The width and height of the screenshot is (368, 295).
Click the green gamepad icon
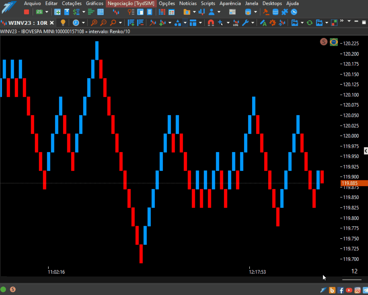coord(39,12)
